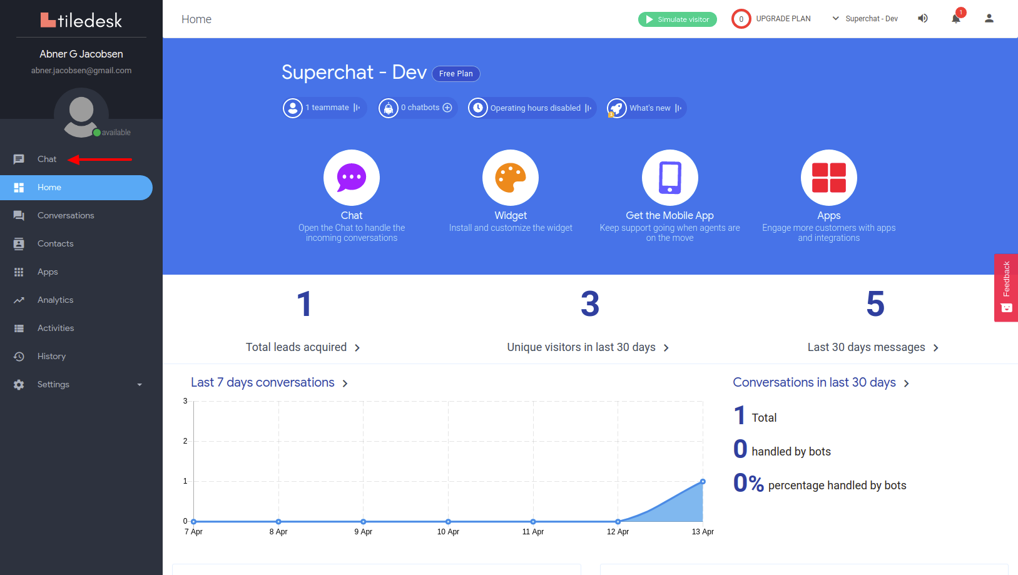Click the 12 Apr data point on chart
Screen dimensions: 1018x575
pyautogui.click(x=618, y=521)
